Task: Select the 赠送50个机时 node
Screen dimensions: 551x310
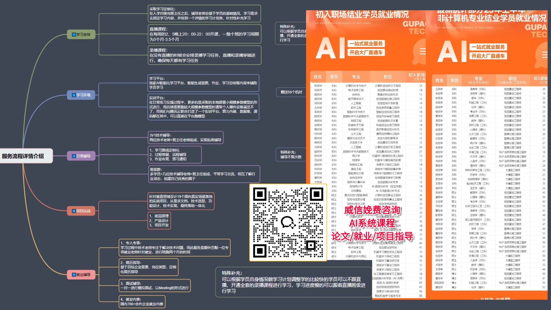Action: (291, 92)
